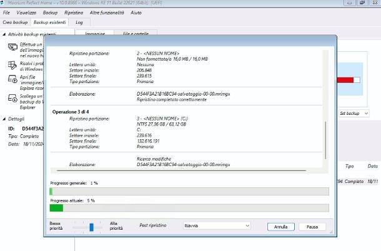Click the Scollega un backup icon
This screenshot has height=251, width=381.
click(x=12, y=98)
